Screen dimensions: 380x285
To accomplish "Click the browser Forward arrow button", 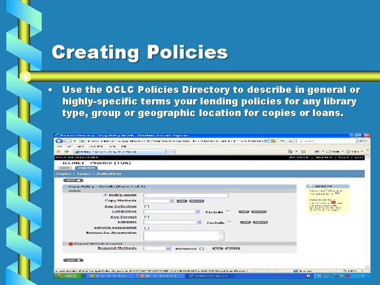I will tap(68, 141).
